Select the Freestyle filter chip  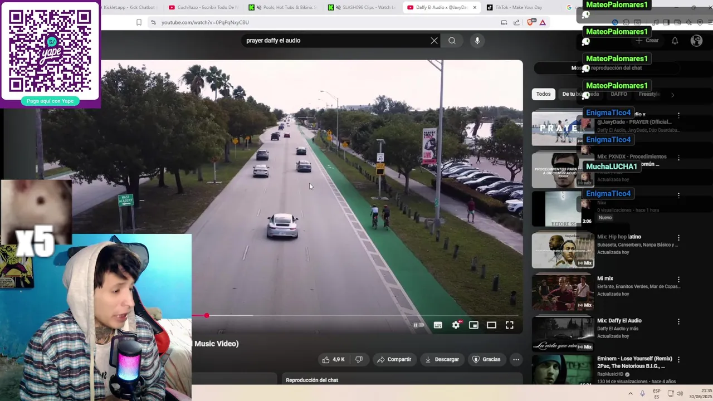pos(649,94)
